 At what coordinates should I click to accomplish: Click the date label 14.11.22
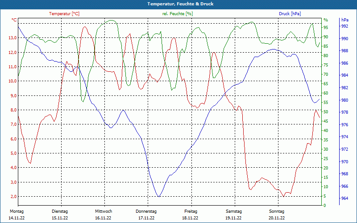tap(17, 218)
